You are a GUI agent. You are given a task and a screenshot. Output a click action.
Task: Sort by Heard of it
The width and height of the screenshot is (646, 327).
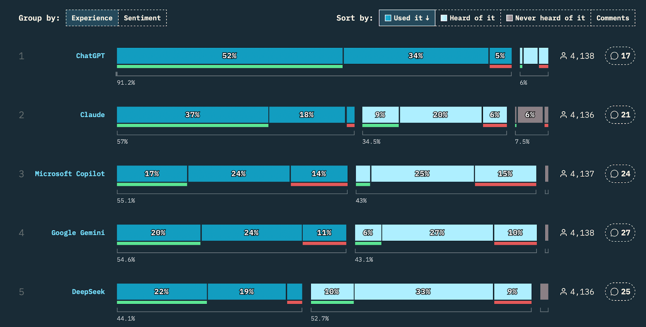pyautogui.click(x=468, y=18)
